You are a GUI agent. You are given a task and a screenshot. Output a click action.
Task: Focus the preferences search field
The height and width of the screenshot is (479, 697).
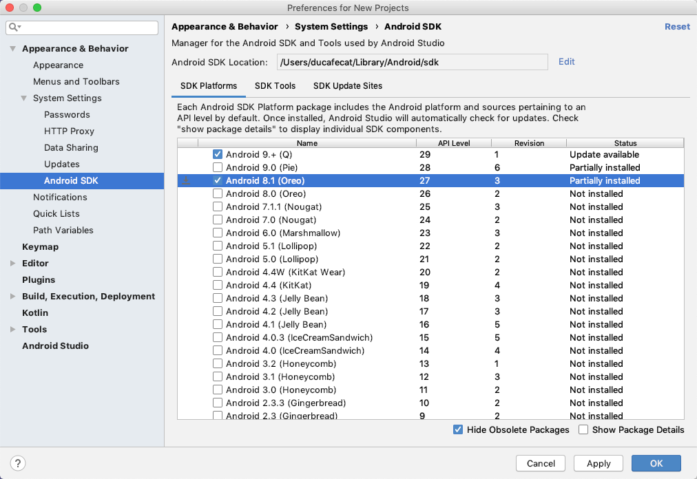click(x=82, y=28)
